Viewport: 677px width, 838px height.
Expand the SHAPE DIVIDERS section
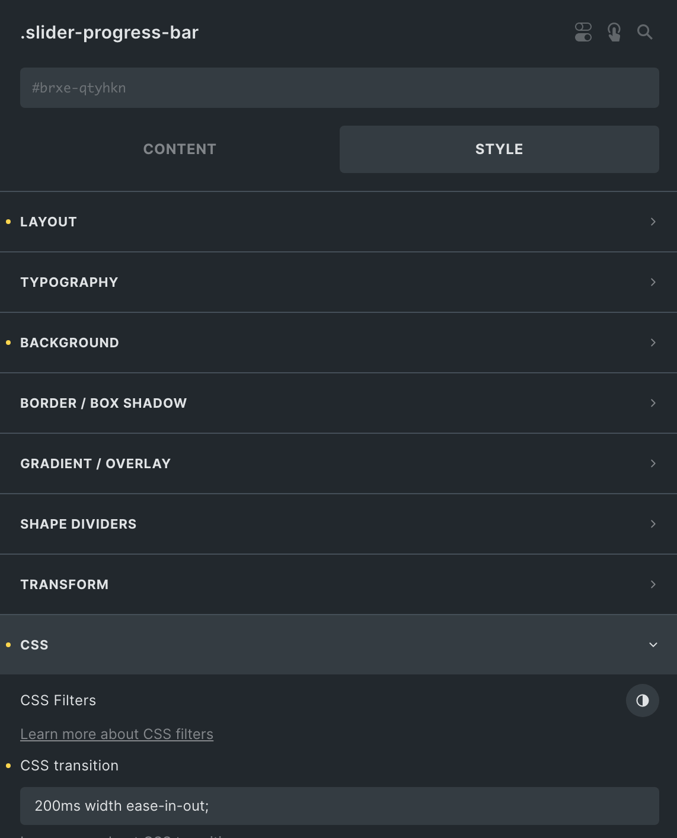[x=78, y=524]
